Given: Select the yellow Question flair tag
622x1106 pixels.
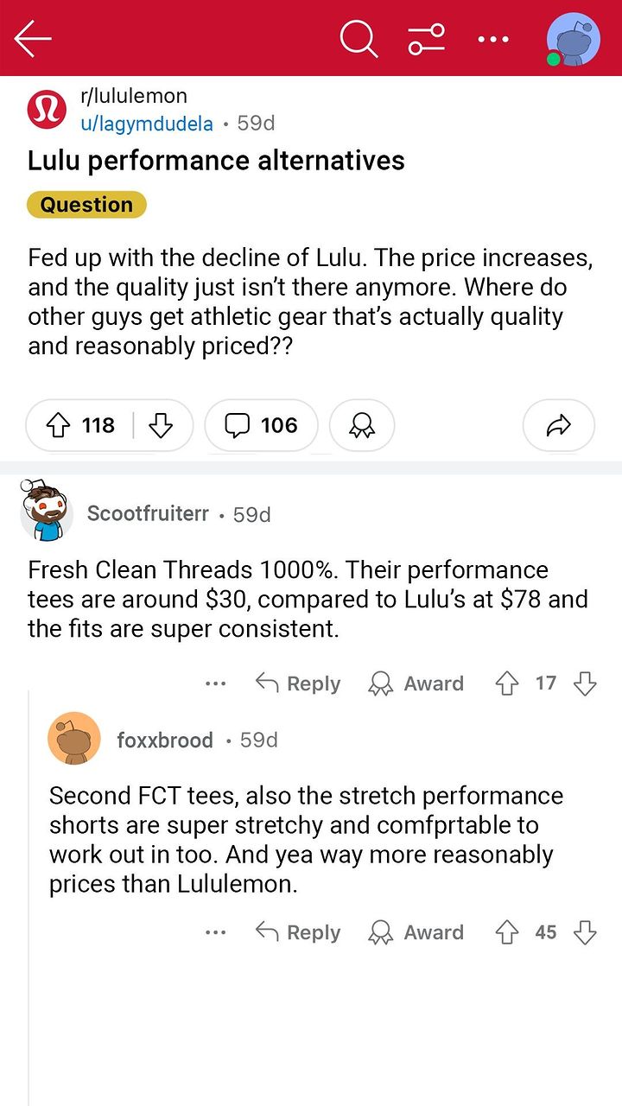Looking at the screenshot, I should 86,205.
